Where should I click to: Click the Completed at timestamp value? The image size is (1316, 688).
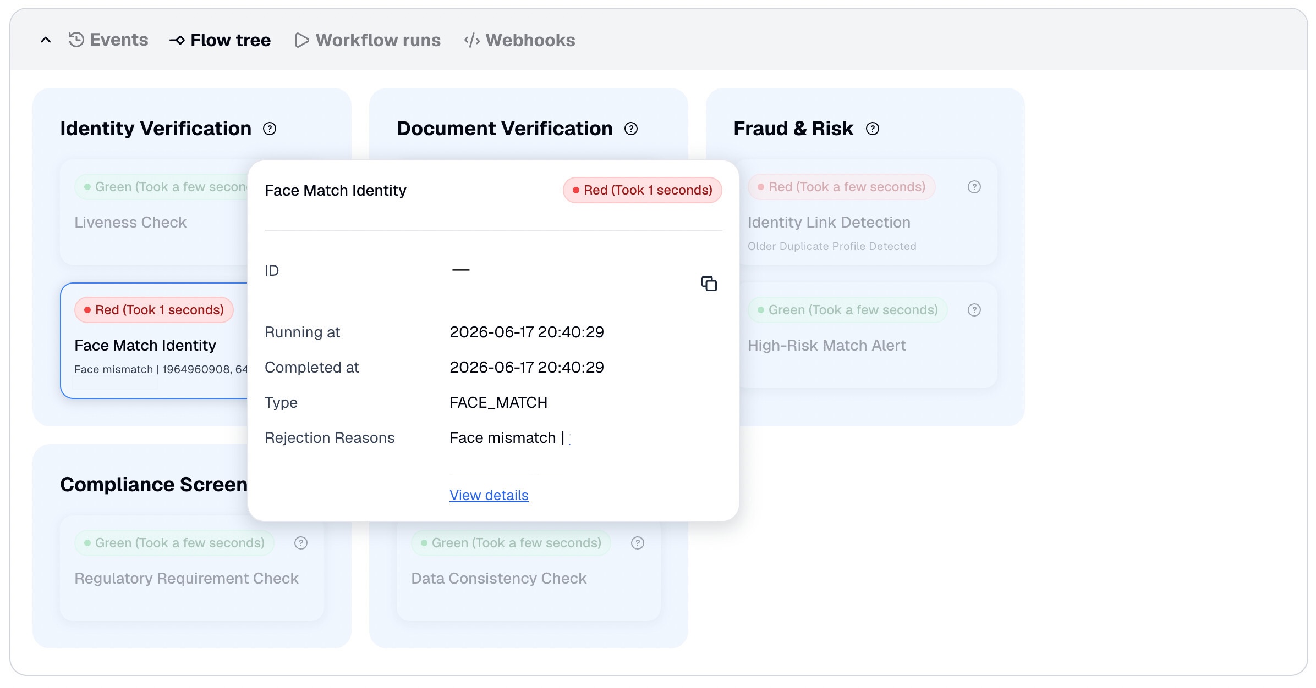[527, 367]
